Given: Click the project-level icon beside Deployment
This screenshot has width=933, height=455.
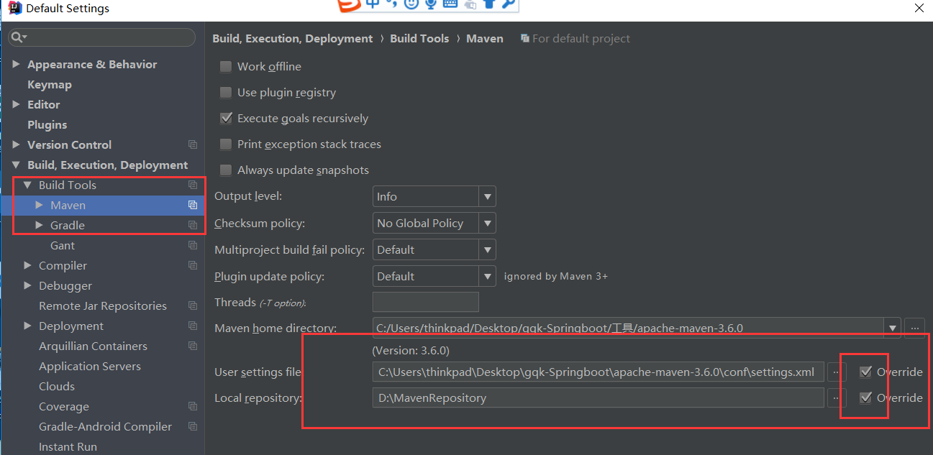Looking at the screenshot, I should click(193, 326).
